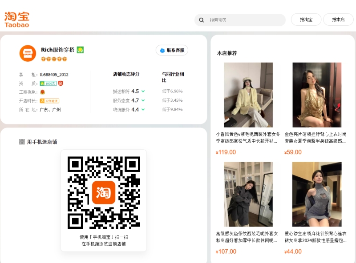Open the yellow wool blazer product photo
This screenshot has width=356, height=263.
[x=248, y=95]
